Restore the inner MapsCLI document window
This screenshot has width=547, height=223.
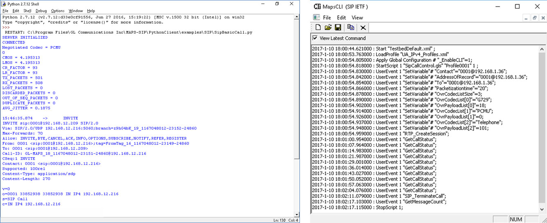click(534, 18)
